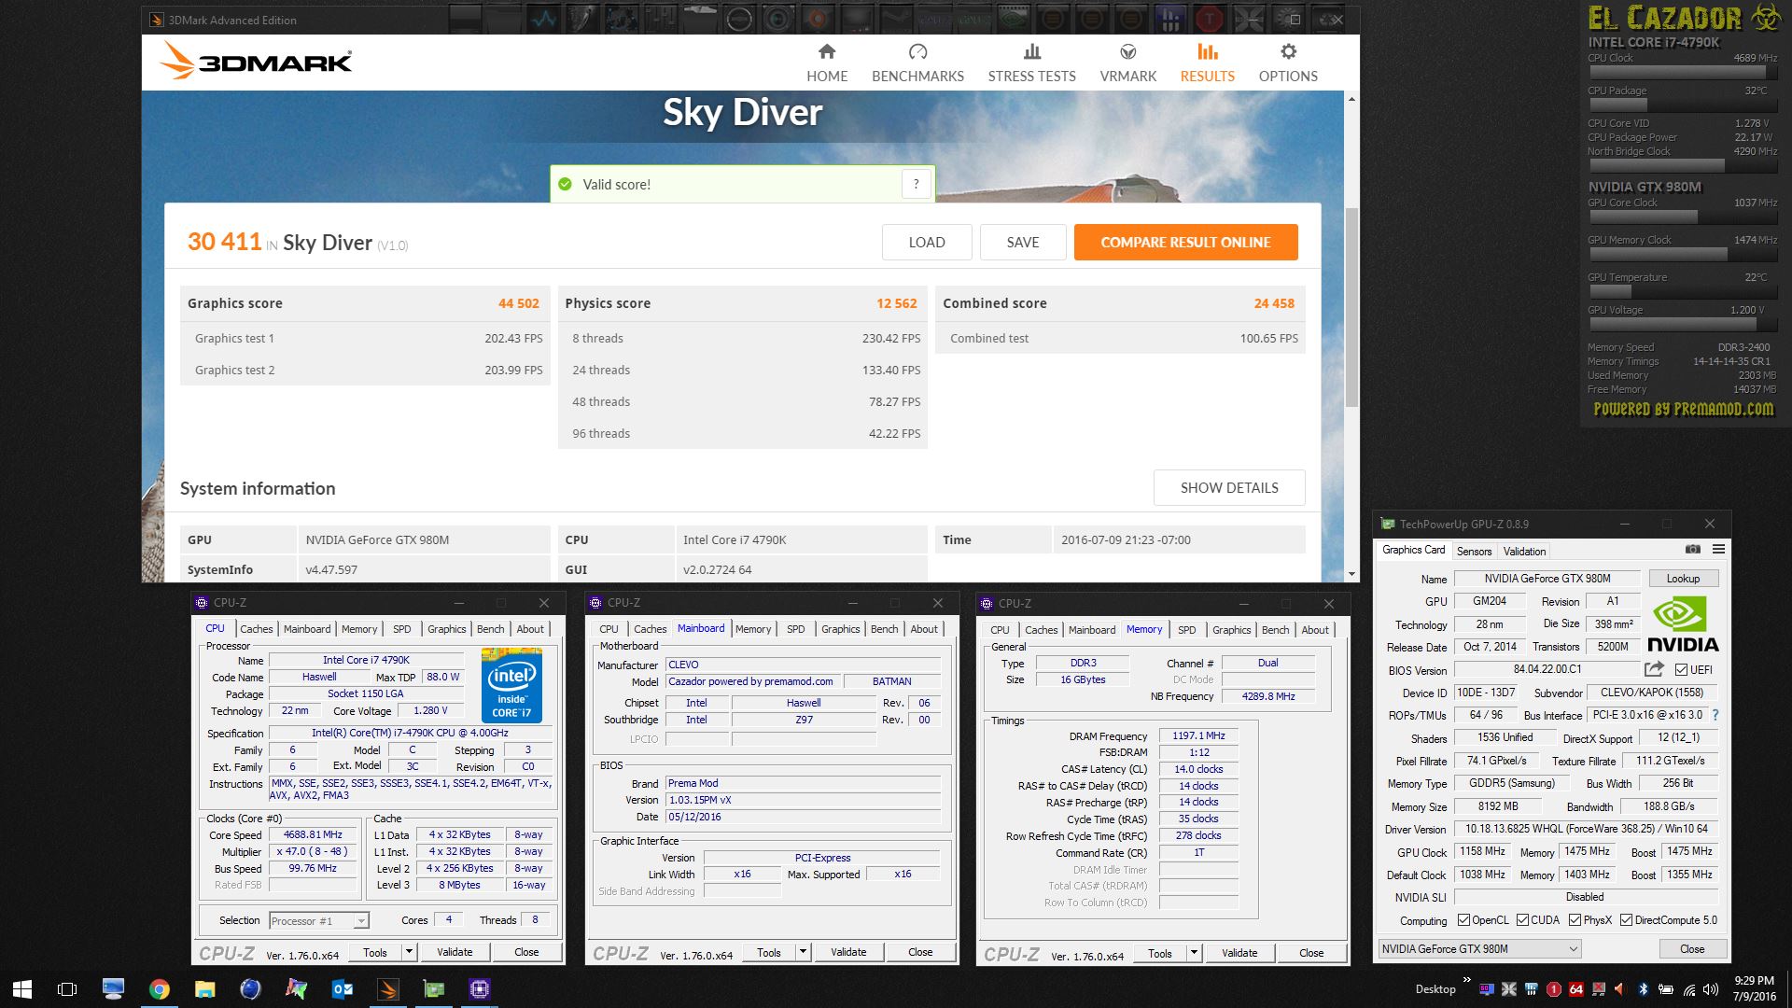The width and height of the screenshot is (1792, 1008).
Task: Click GPU-Z BIOS export share icon
Action: (x=1654, y=669)
